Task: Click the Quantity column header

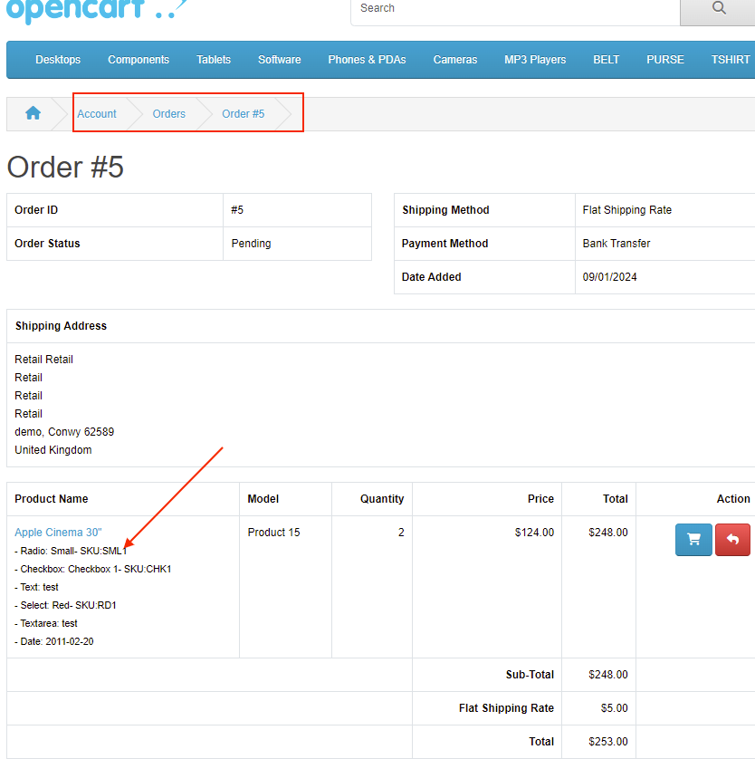Action: pyautogui.click(x=382, y=498)
